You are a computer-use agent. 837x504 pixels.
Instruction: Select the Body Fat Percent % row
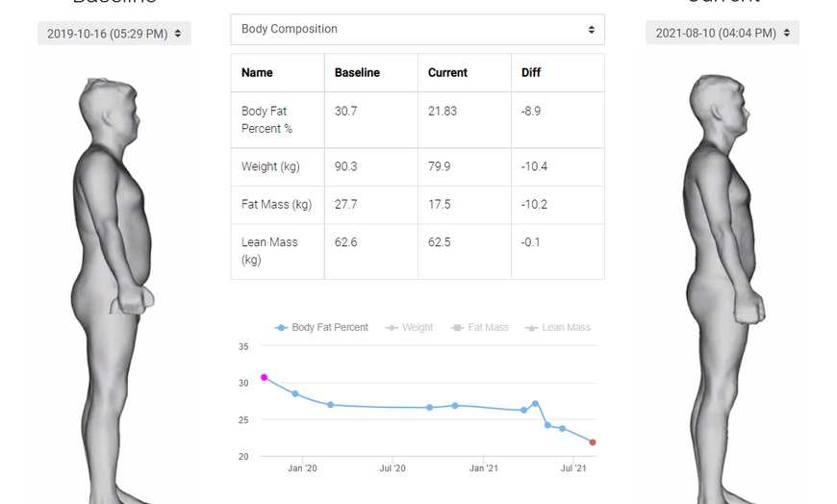tap(266, 120)
